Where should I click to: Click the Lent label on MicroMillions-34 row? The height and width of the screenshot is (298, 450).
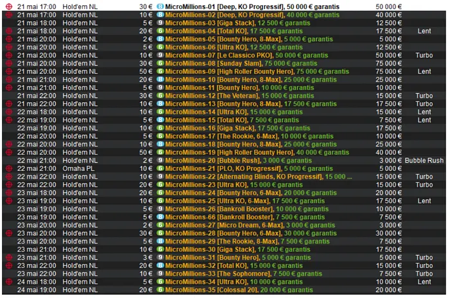point(424,282)
